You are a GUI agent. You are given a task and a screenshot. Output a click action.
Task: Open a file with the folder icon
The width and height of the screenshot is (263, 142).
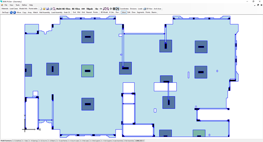(44, 9)
